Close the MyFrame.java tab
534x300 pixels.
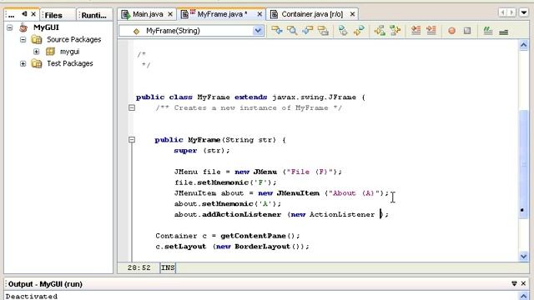[259, 14]
